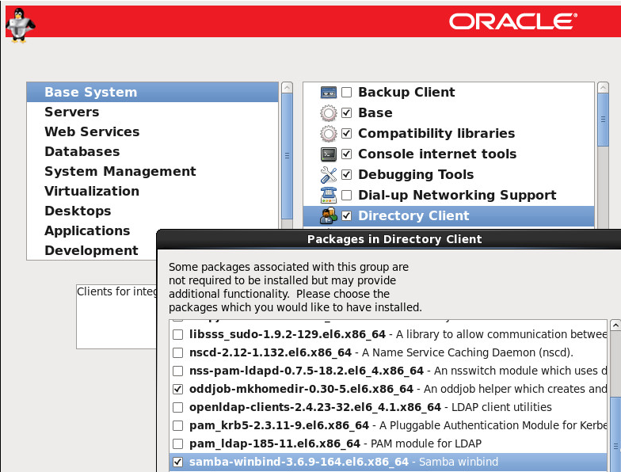Screen dimensions: 621x472
Task: Click category list scrollbar up arrow
Action: [287, 87]
